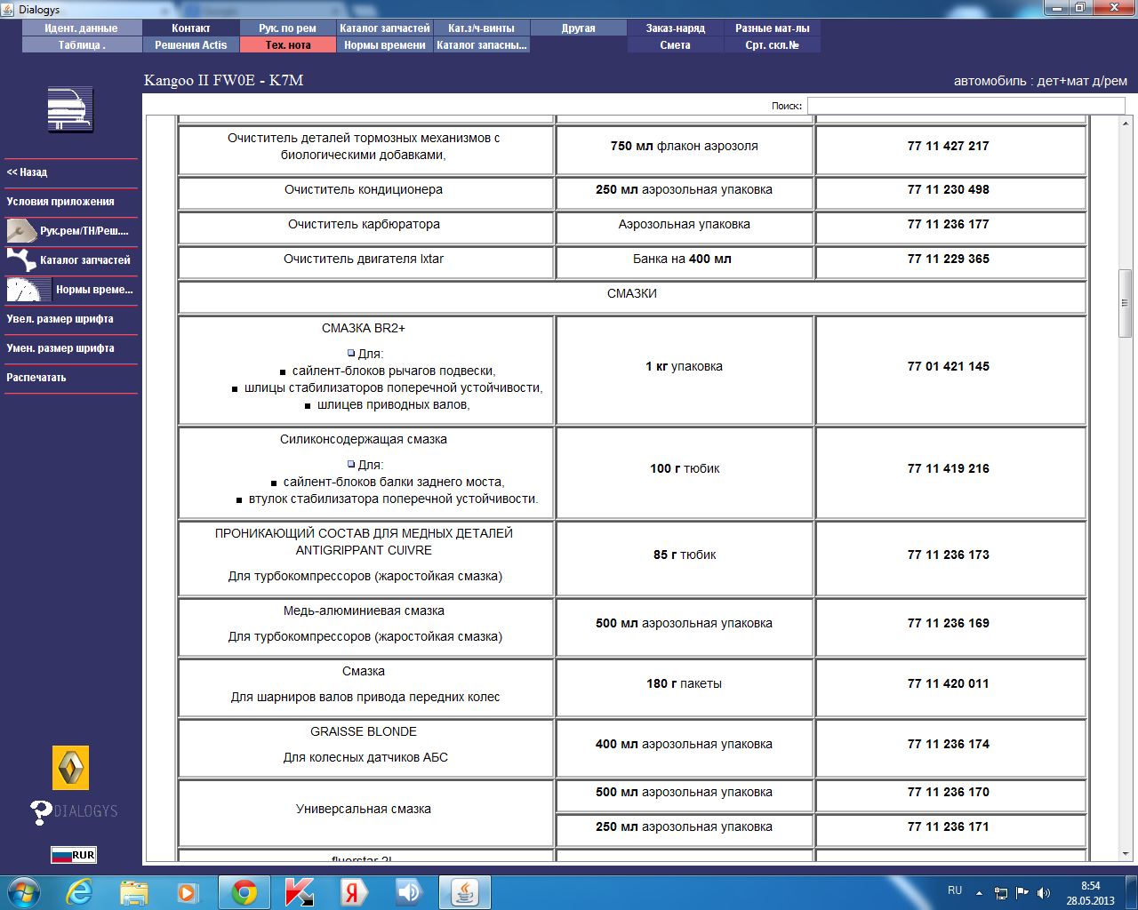Open speaker application on taskbar
Image resolution: width=1138 pixels, height=910 pixels.
pyautogui.click(x=409, y=892)
